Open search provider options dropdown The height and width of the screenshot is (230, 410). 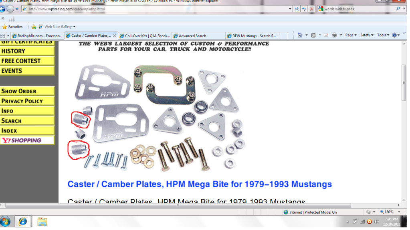point(404,9)
